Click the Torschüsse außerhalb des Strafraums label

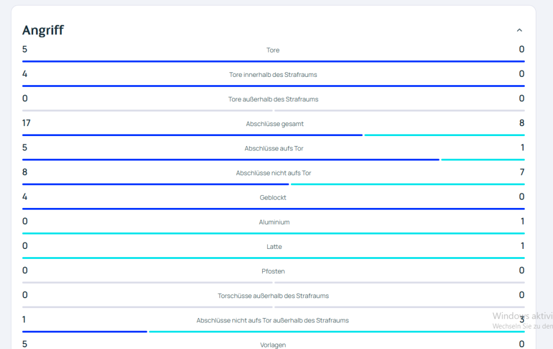click(273, 296)
